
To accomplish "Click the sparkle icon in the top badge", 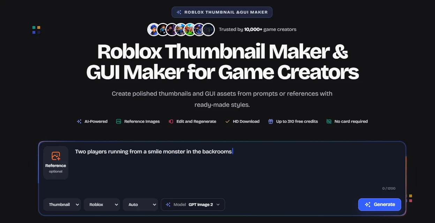I will coord(179,12).
